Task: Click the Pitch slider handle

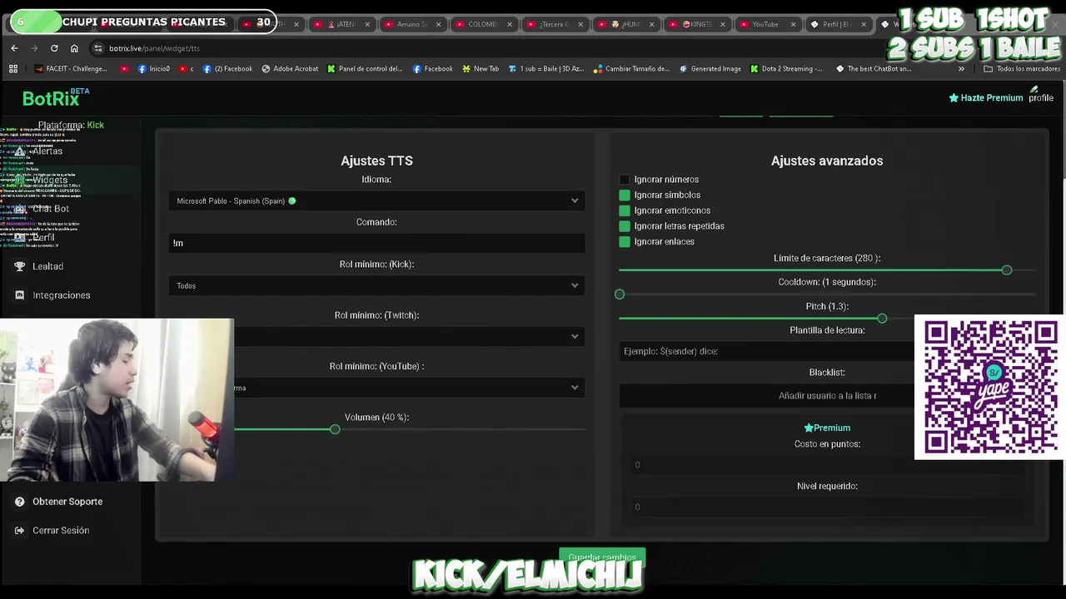Action: tap(882, 319)
